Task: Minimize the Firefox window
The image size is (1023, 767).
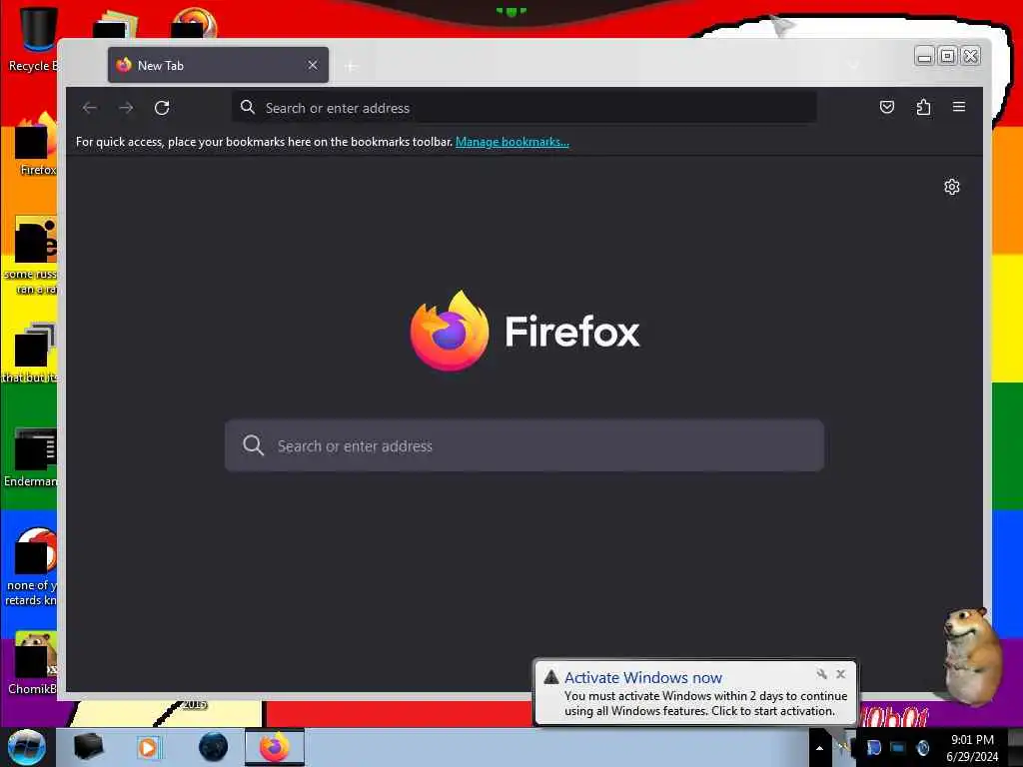Action: pos(924,56)
